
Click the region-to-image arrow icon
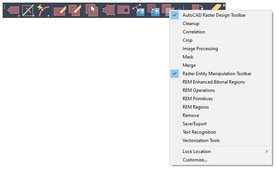(153, 10)
